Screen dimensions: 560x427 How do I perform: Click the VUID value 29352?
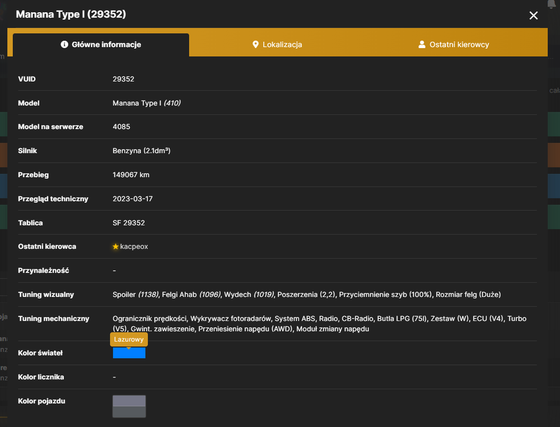click(123, 79)
